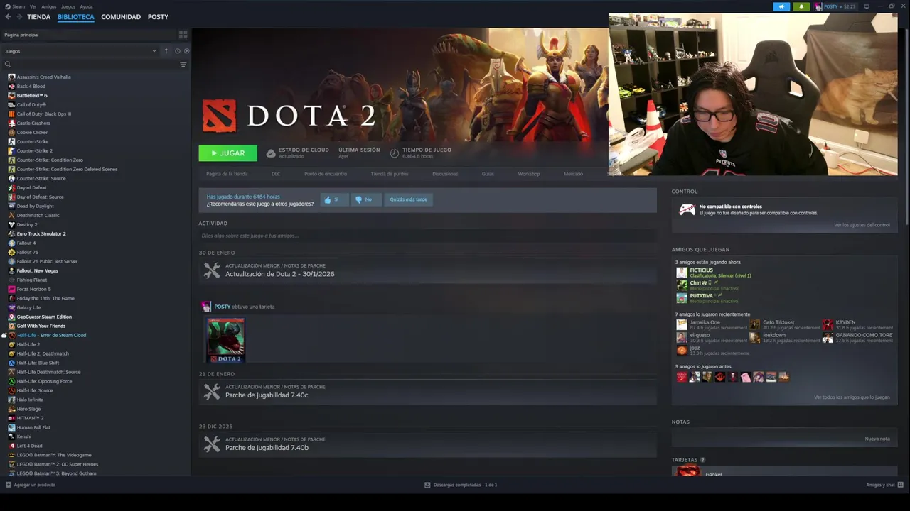
Task: Open the collections grid view icon
Action: pos(183,34)
